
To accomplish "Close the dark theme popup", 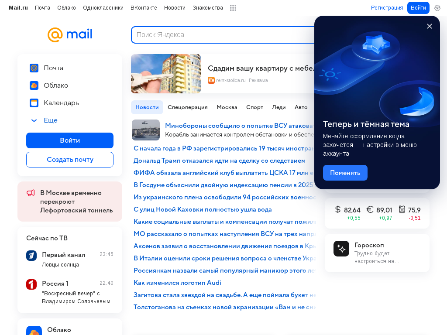I will point(430,26).
